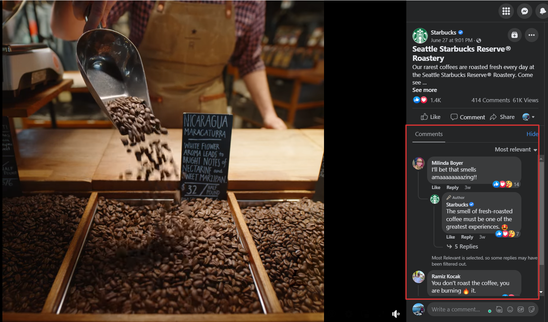548x322 pixels.
Task: Open Ramiz Kocak's profile picture
Action: point(419,277)
